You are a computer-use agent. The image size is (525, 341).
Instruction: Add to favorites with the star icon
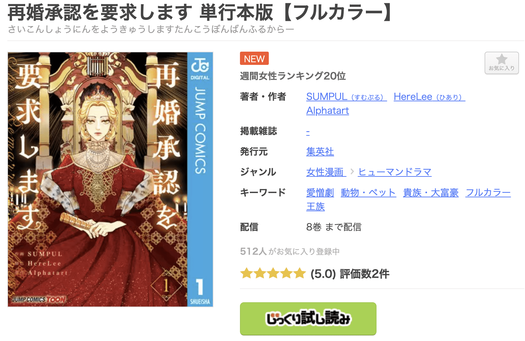click(501, 63)
